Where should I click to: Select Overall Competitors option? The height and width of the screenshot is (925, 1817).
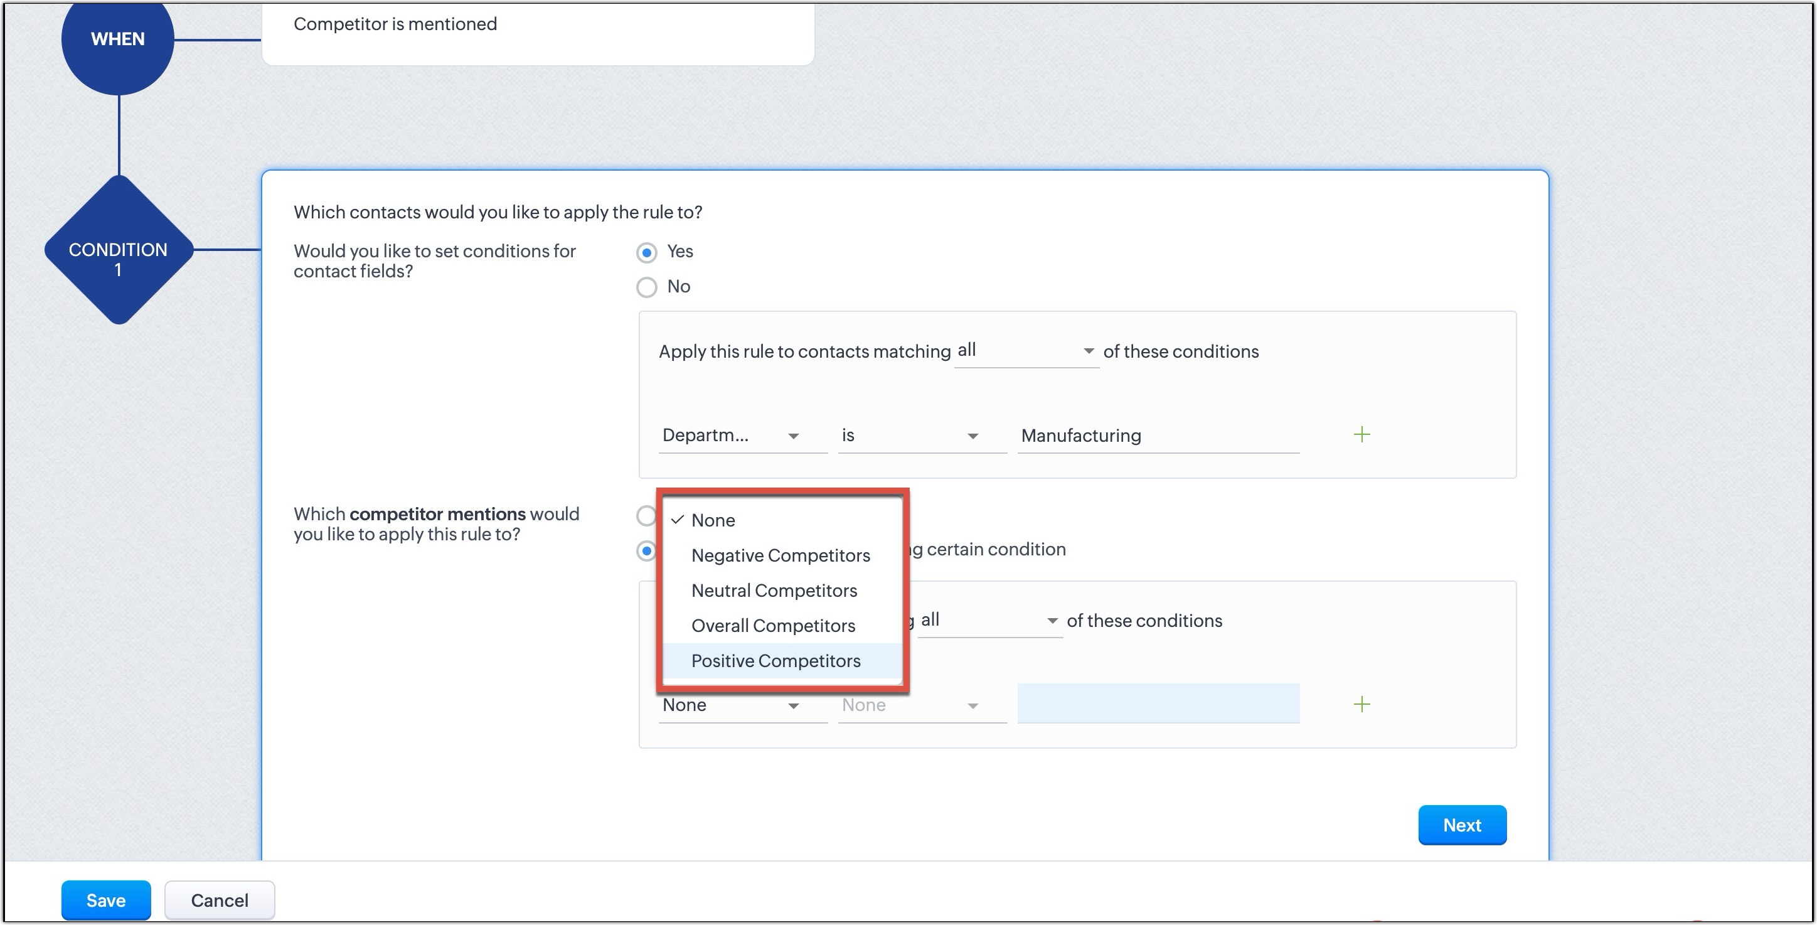pyautogui.click(x=773, y=626)
